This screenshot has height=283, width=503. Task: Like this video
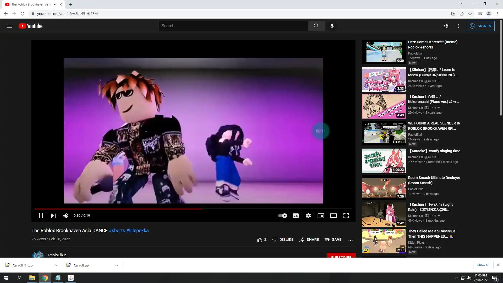(x=260, y=240)
